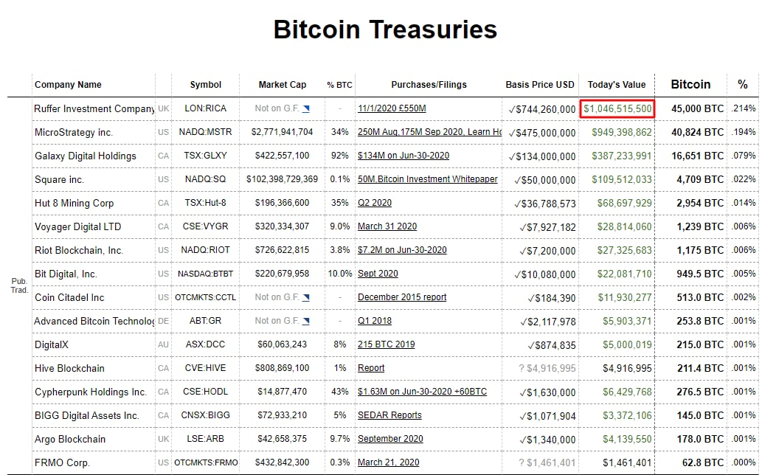Viewport: 762px width, 475px height.
Task: Open SEDAR Reports link
Action: (389, 415)
